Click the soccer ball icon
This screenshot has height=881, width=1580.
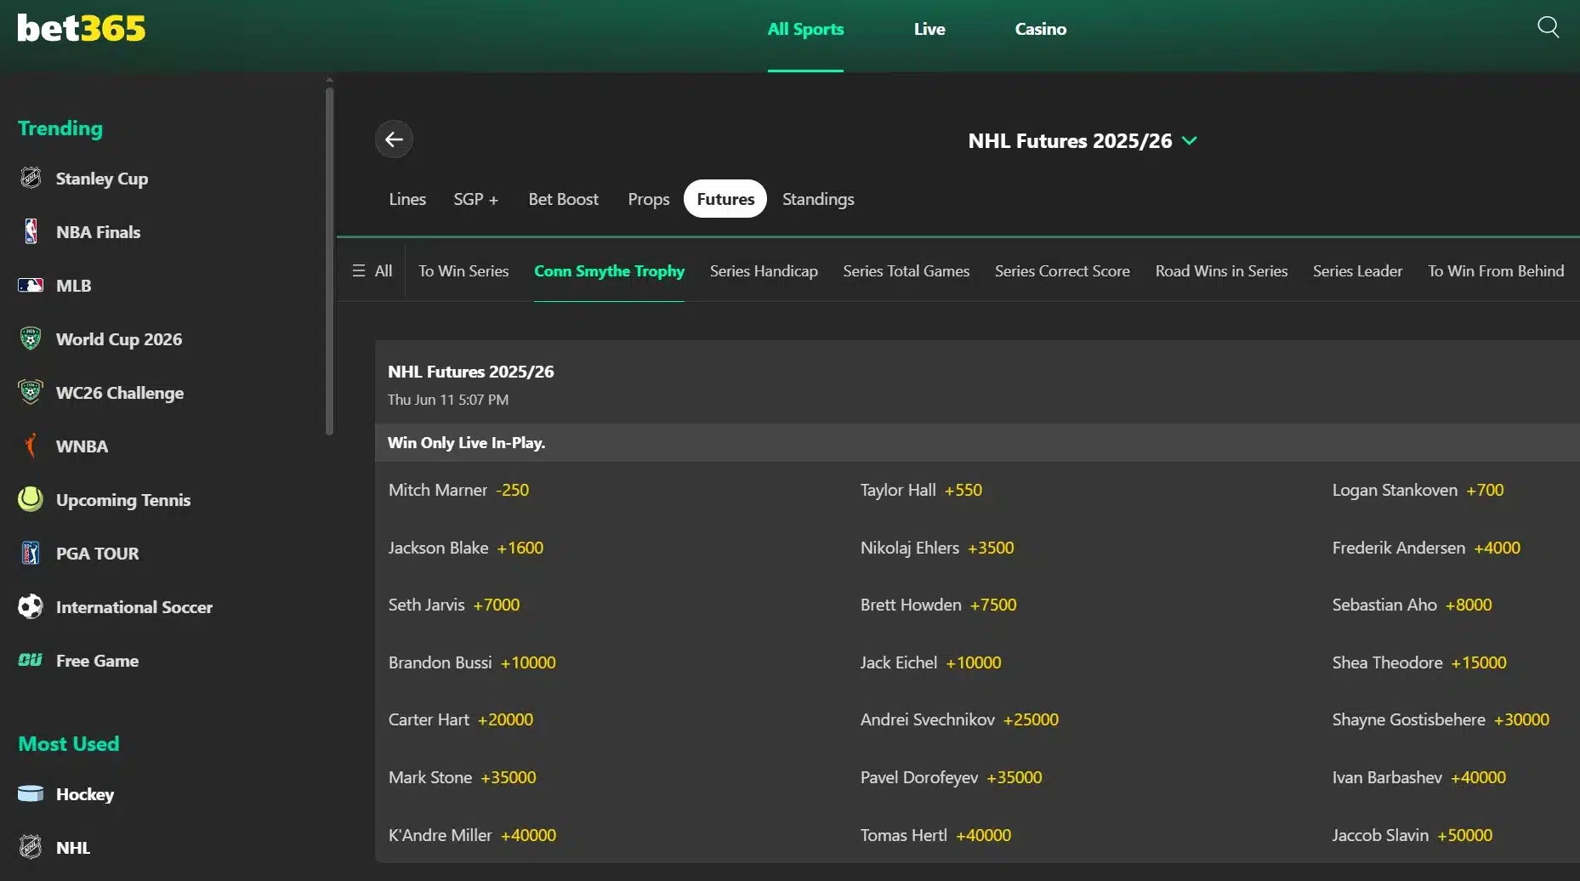click(31, 606)
